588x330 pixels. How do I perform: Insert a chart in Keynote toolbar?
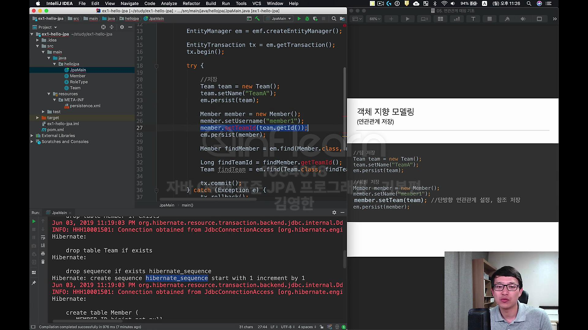[x=457, y=19]
